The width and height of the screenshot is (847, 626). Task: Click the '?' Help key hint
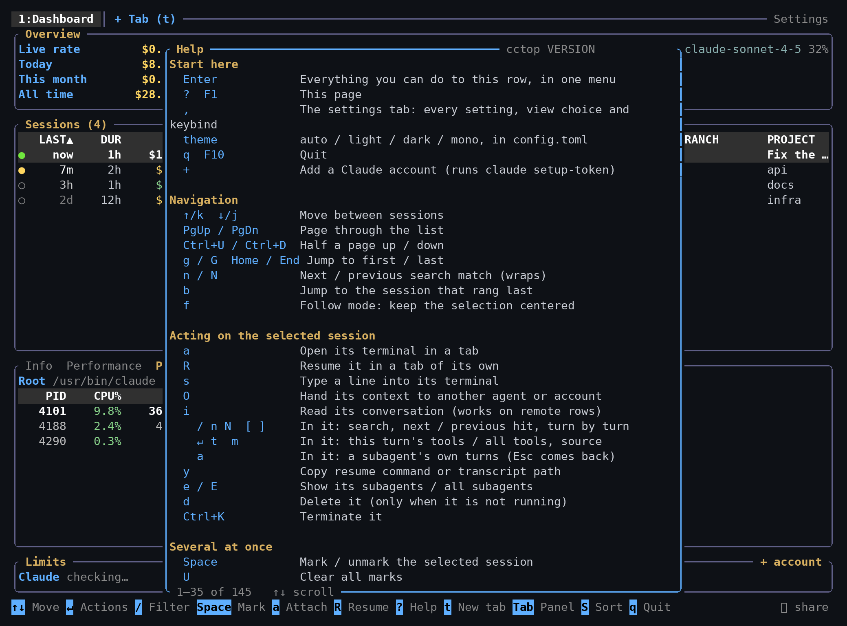[417, 607]
